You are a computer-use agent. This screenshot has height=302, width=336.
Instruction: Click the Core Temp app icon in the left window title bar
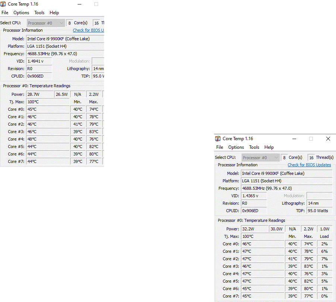[x=3, y=4]
